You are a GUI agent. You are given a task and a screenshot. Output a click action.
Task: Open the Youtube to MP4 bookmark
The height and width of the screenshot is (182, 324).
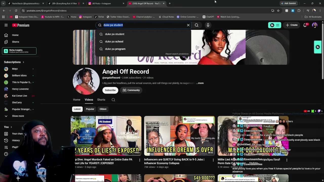(52, 17)
